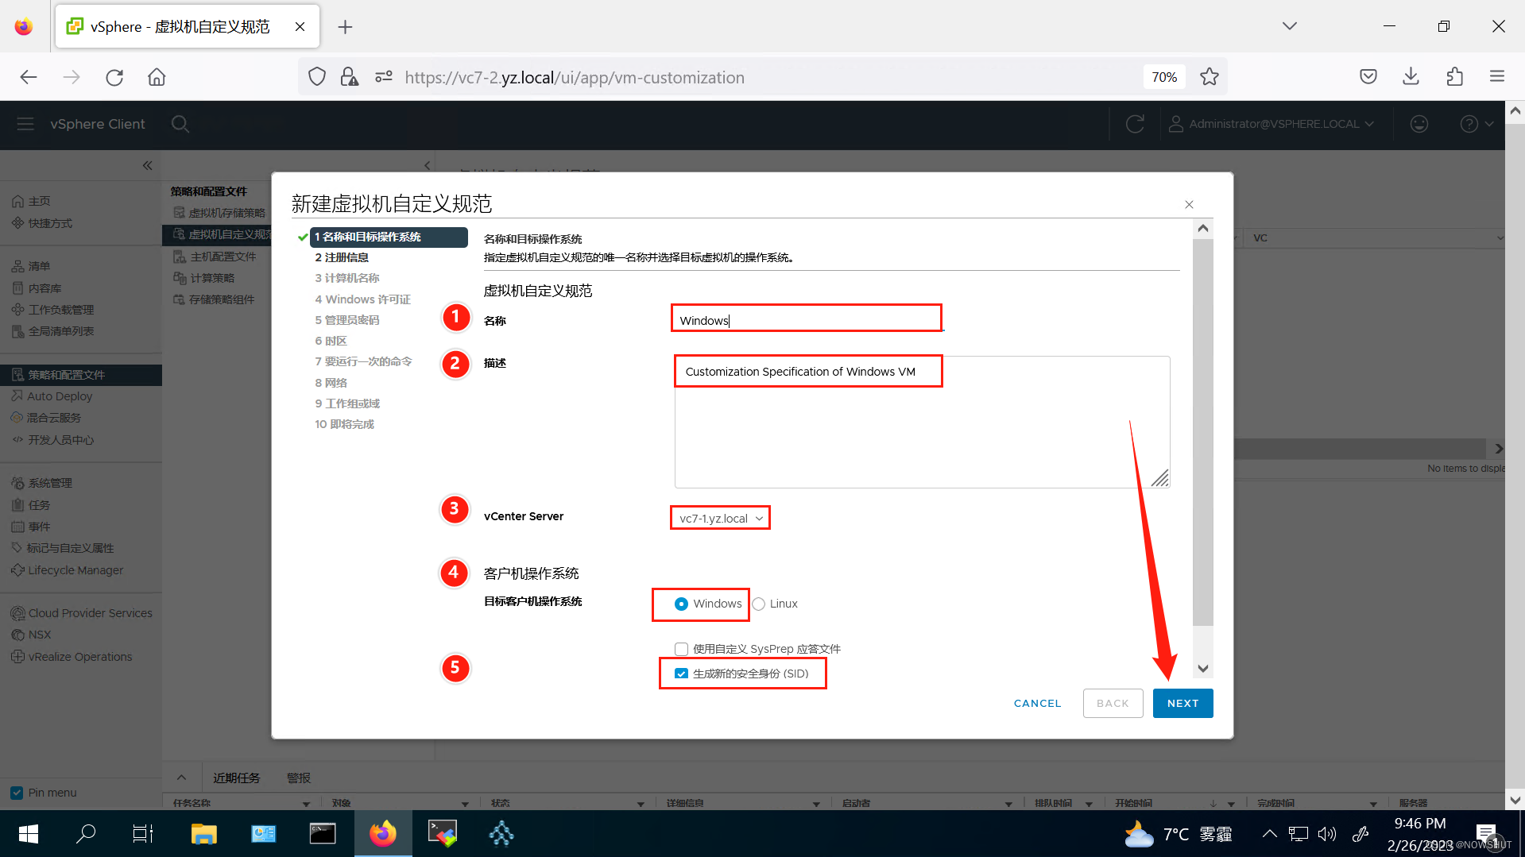1525x857 pixels.
Task: Open Task View on taskbar
Action: click(143, 834)
